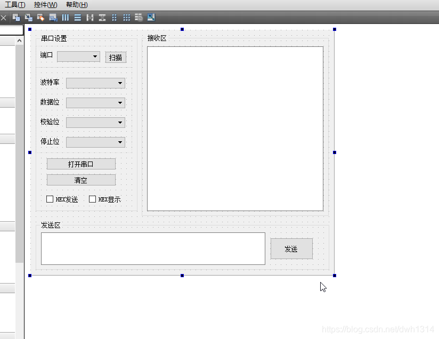Select the 串口设置 group box title
This screenshot has width=439, height=339.
click(54, 38)
